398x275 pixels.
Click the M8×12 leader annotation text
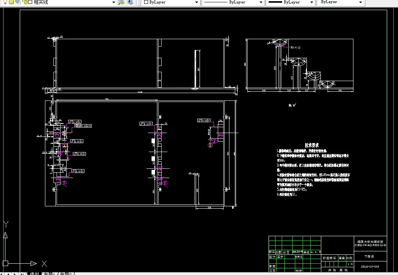coord(295,48)
